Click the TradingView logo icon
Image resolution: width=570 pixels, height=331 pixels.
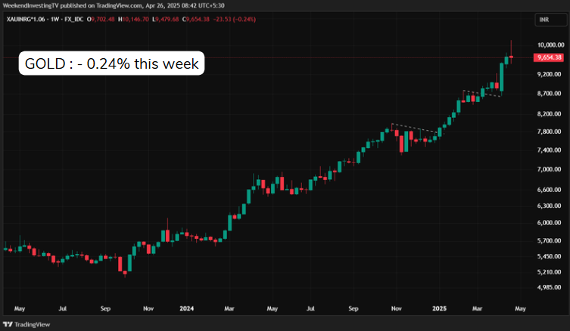[x=8, y=323]
